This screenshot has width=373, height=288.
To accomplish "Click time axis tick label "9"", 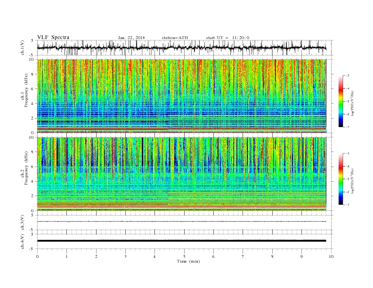I will click(x=301, y=256).
